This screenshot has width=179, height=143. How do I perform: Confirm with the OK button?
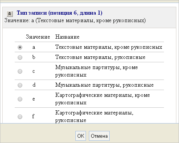81,136
